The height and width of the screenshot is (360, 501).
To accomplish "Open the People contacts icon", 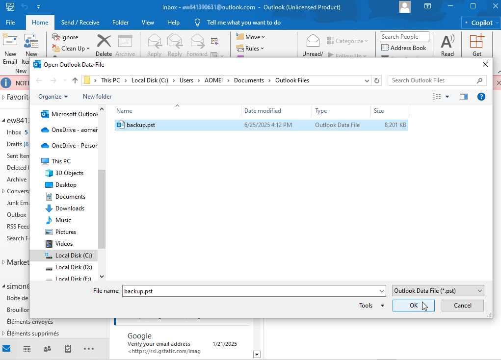I will pyautogui.click(x=47, y=349).
